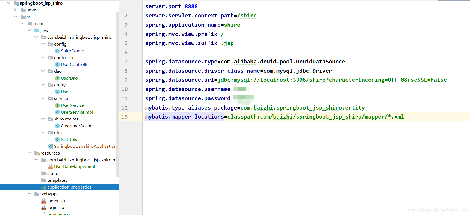This screenshot has width=470, height=215.
Task: Click the DruidDataSource type line
Action: pyautogui.click(x=245, y=62)
